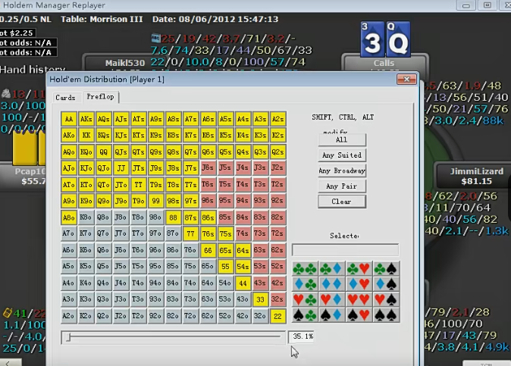511x366 pixels.
Task: Click the range percentage slider track
Action: point(174,337)
